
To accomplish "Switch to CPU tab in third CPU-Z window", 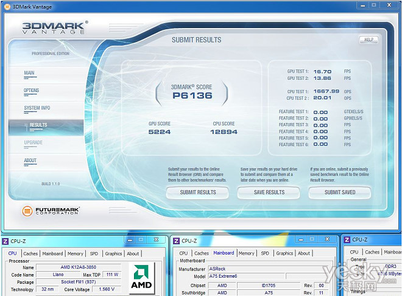I will 354,252.
